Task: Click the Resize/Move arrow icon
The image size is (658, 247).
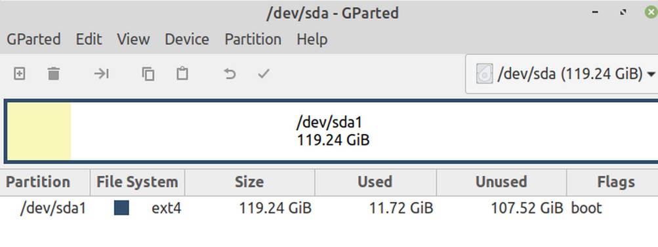Action: [x=102, y=74]
